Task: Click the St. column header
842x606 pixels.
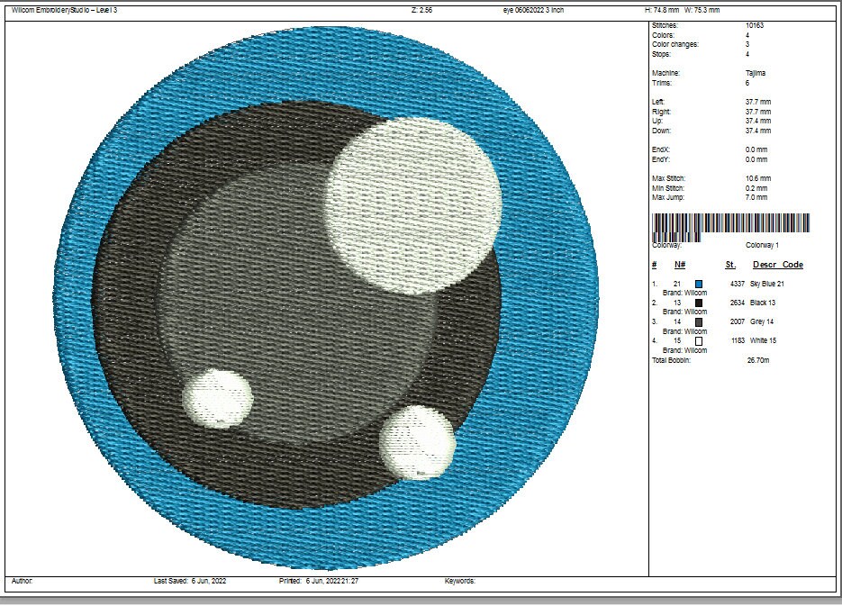Action: click(730, 265)
